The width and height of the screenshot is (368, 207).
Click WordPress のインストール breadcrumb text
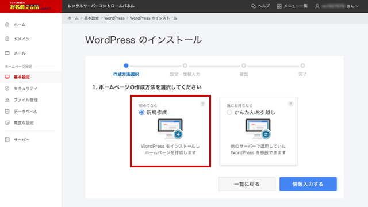click(154, 18)
